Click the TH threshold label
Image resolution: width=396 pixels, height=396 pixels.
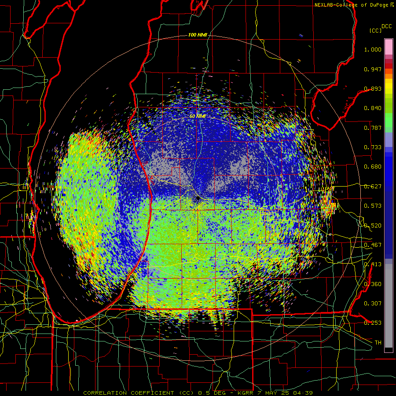378,343
